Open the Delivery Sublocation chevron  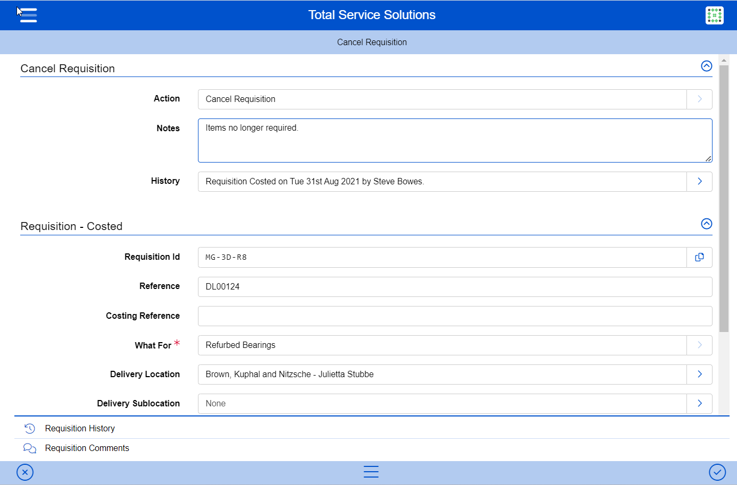click(699, 404)
